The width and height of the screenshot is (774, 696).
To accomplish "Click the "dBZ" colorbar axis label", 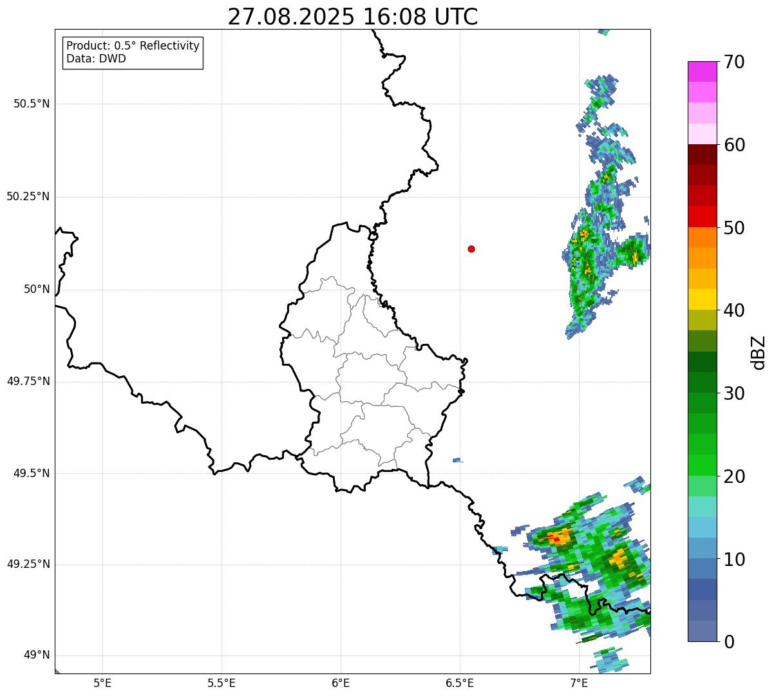I will pyautogui.click(x=759, y=352).
